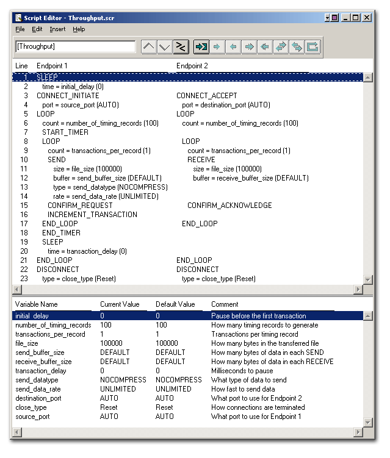Select the CONNECT_INITIATE script line

pos(68,96)
